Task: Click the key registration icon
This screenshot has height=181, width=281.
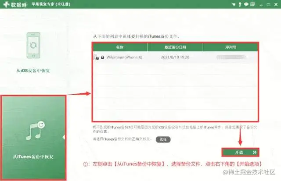Action: 240,4
